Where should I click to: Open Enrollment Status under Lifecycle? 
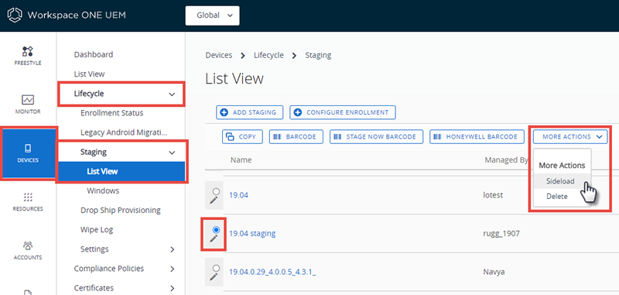pos(111,113)
